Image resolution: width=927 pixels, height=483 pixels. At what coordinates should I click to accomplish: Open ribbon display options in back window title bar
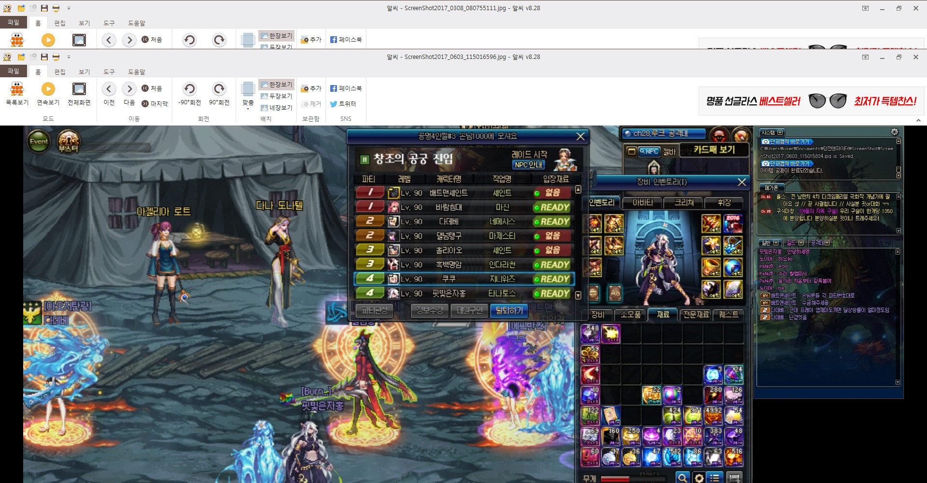[865, 8]
